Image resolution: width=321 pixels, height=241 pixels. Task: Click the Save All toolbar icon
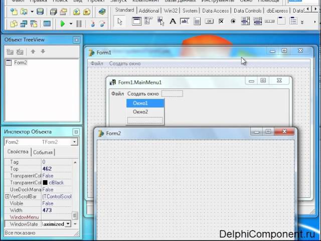[54, 12]
